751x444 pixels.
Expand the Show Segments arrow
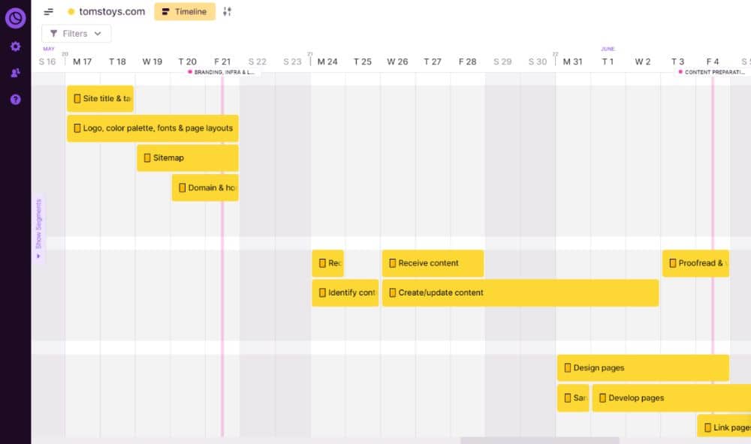click(x=38, y=255)
